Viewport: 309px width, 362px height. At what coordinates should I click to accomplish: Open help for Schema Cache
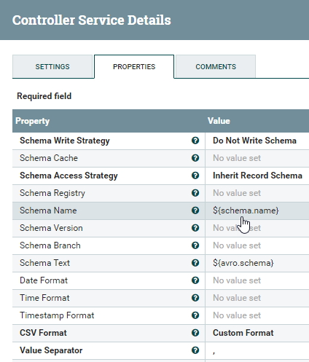(x=195, y=158)
